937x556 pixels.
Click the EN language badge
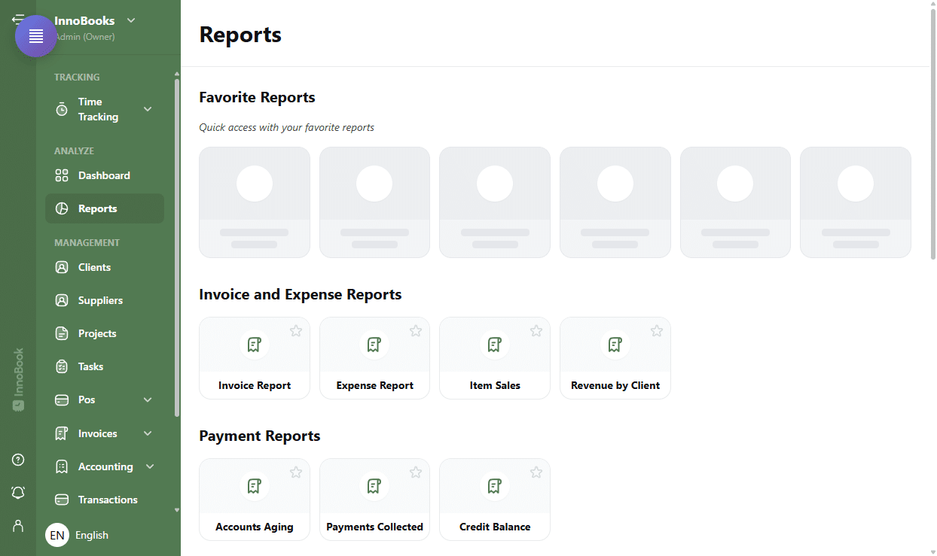[57, 535]
